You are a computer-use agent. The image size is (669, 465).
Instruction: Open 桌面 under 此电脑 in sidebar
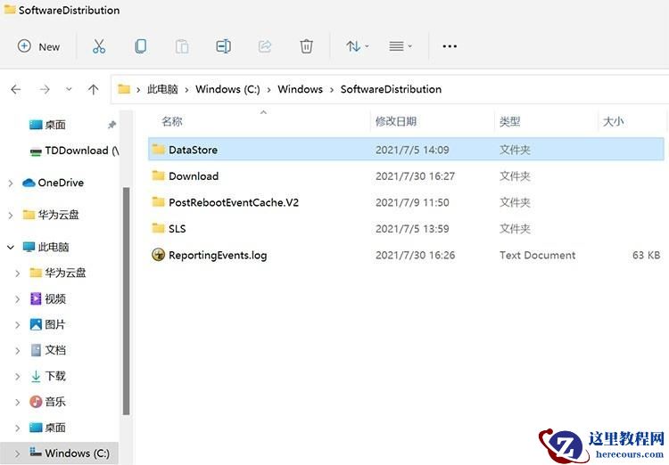click(x=48, y=428)
